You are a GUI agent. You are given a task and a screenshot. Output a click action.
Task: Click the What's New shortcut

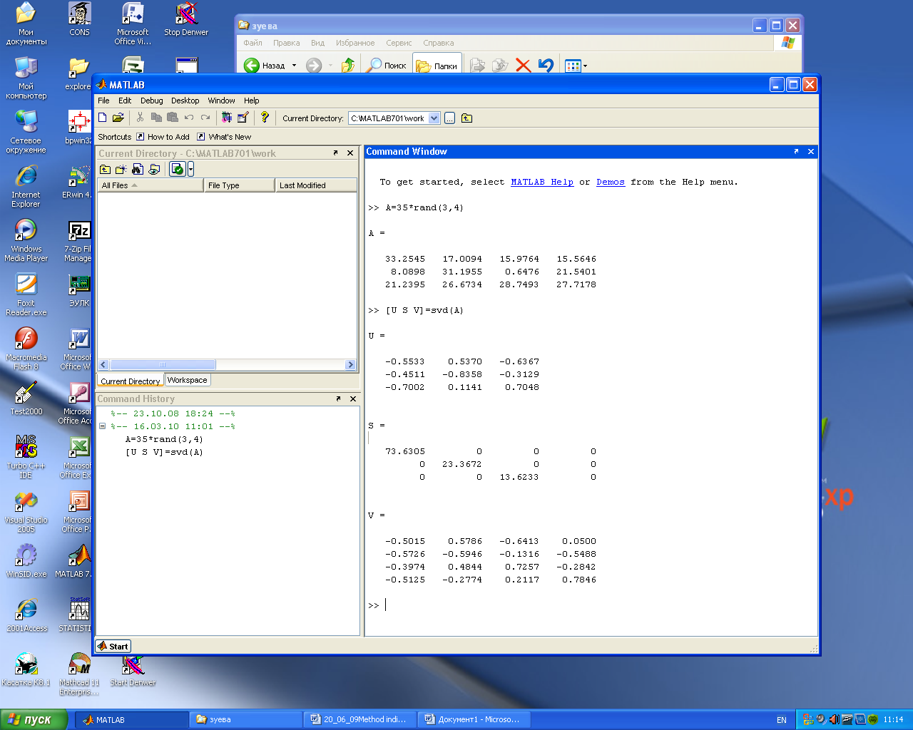224,137
